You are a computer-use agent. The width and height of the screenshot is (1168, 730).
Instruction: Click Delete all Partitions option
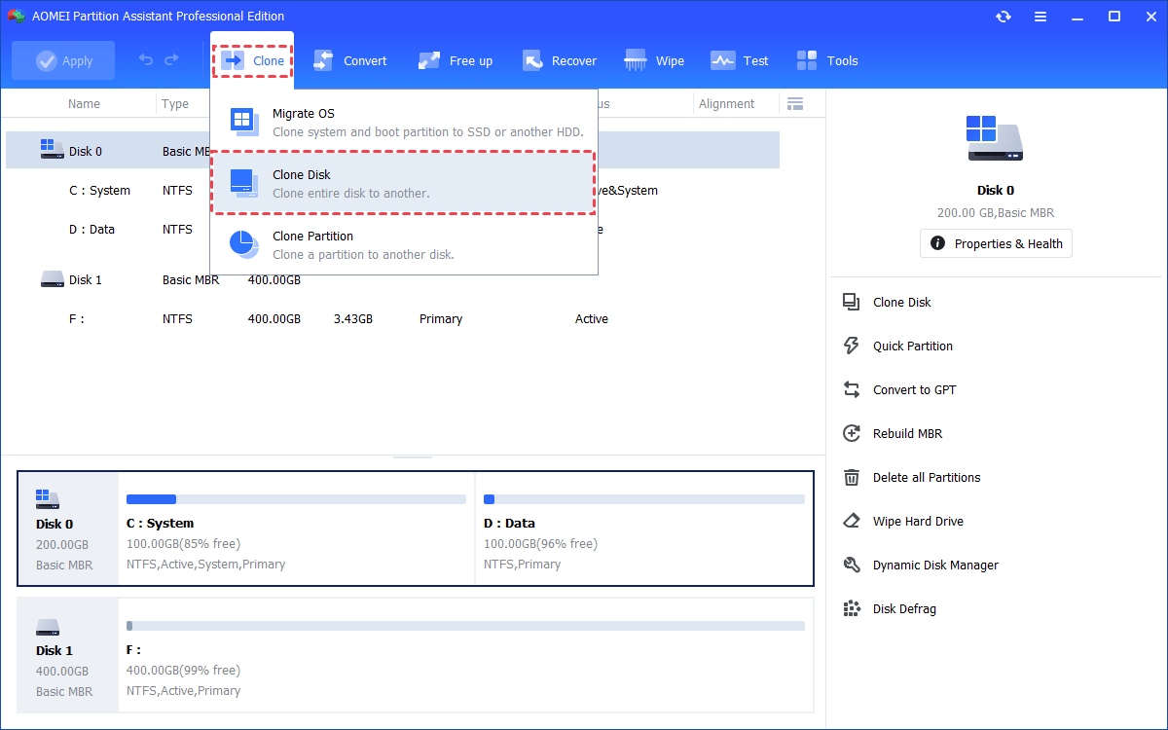926,478
